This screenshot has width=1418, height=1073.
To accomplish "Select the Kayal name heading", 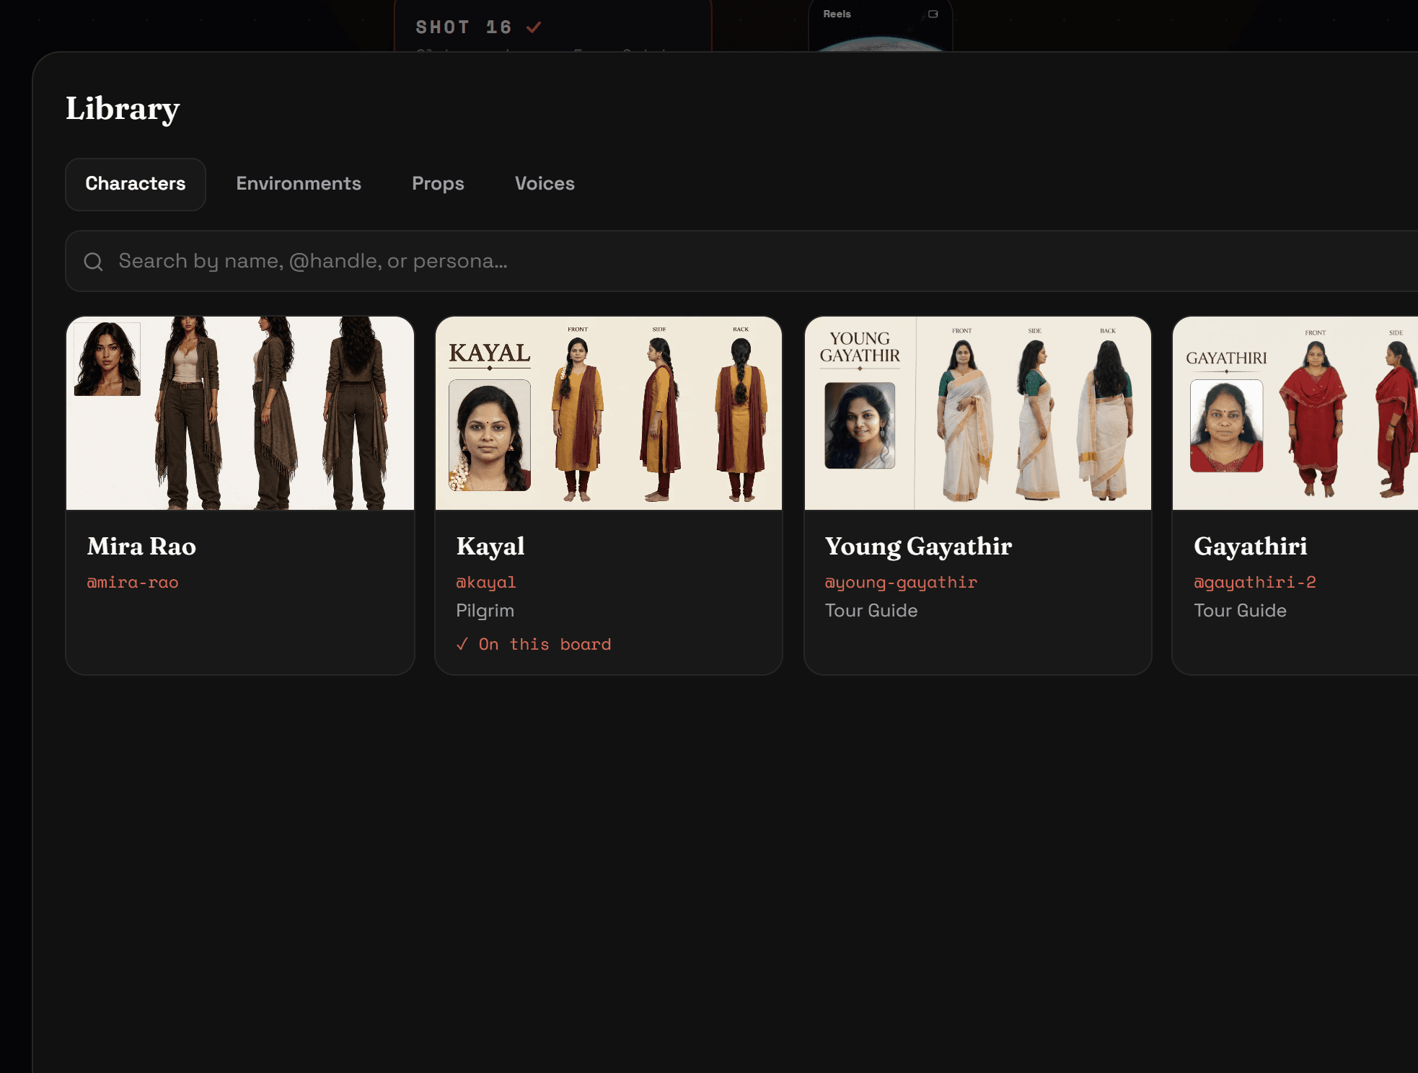I will click(x=490, y=546).
